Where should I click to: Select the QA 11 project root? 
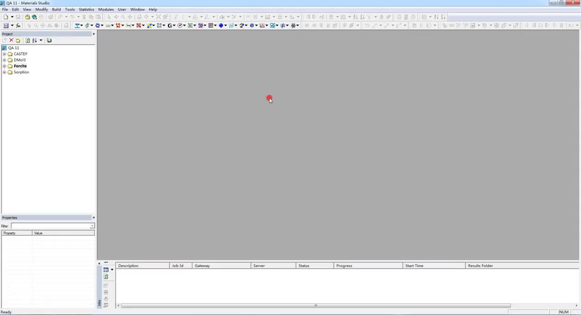click(x=13, y=48)
